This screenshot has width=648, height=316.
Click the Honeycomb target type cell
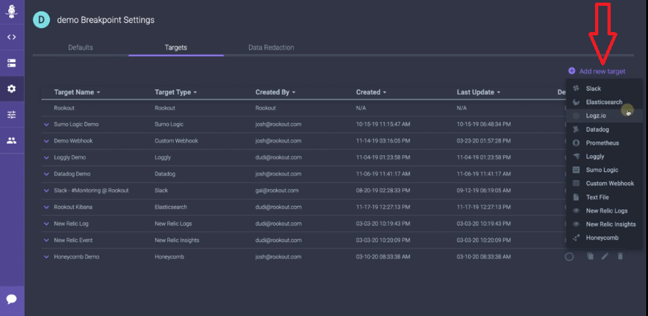pos(169,257)
